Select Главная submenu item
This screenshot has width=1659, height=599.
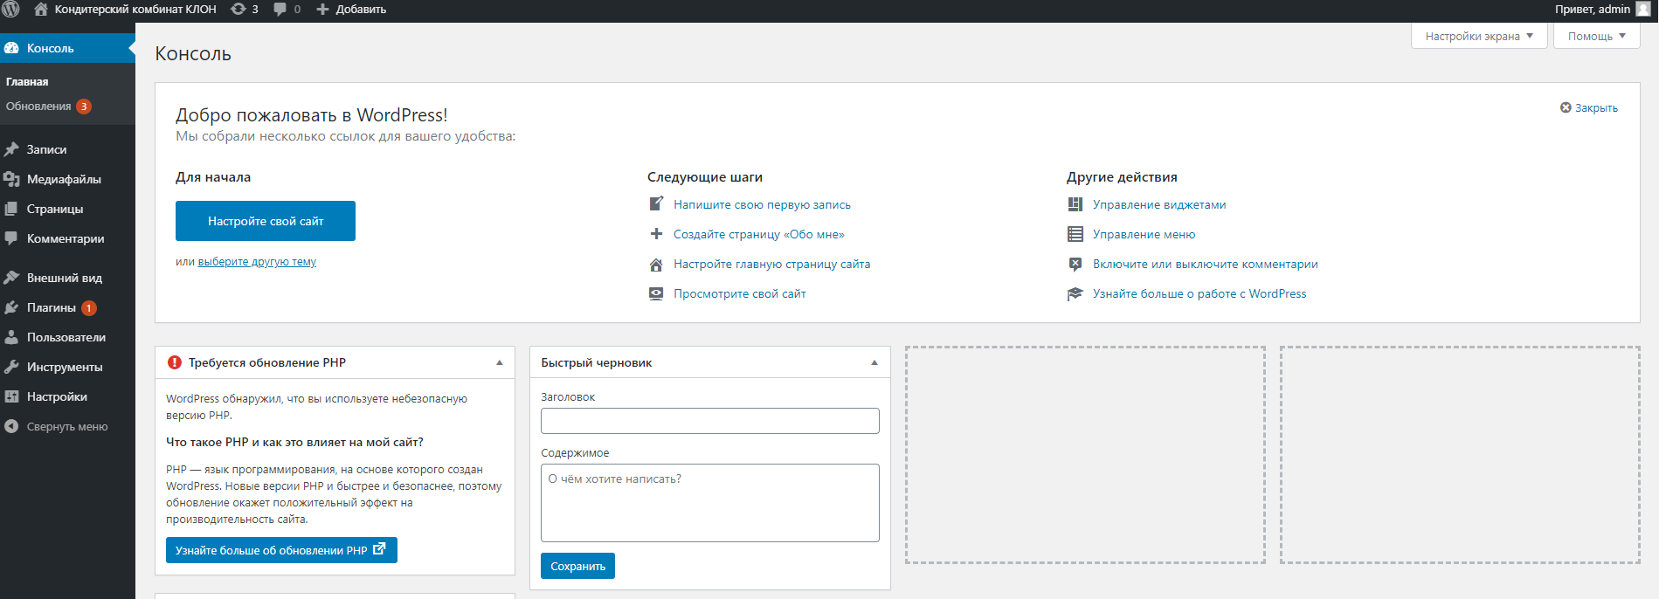(x=27, y=81)
